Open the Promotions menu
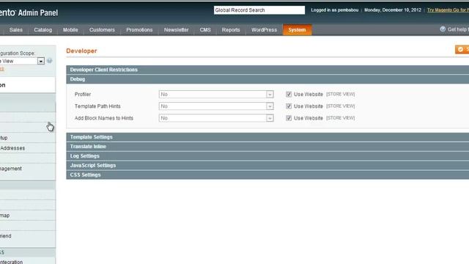Screen dimensions: 469x264 [x=139, y=30]
